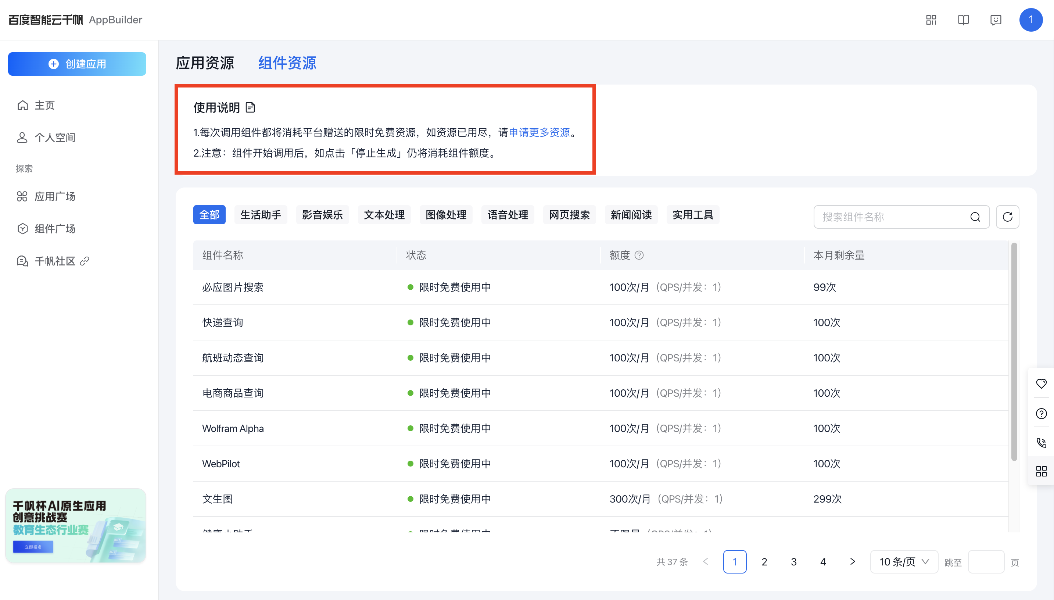Viewport: 1054px width, 600px height.
Task: Open the 10 条/页 page size dropdown
Action: tap(904, 562)
